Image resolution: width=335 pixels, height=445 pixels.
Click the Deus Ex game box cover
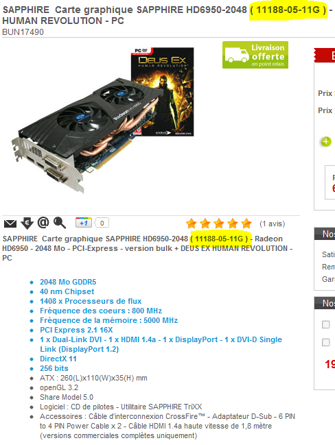point(162,92)
